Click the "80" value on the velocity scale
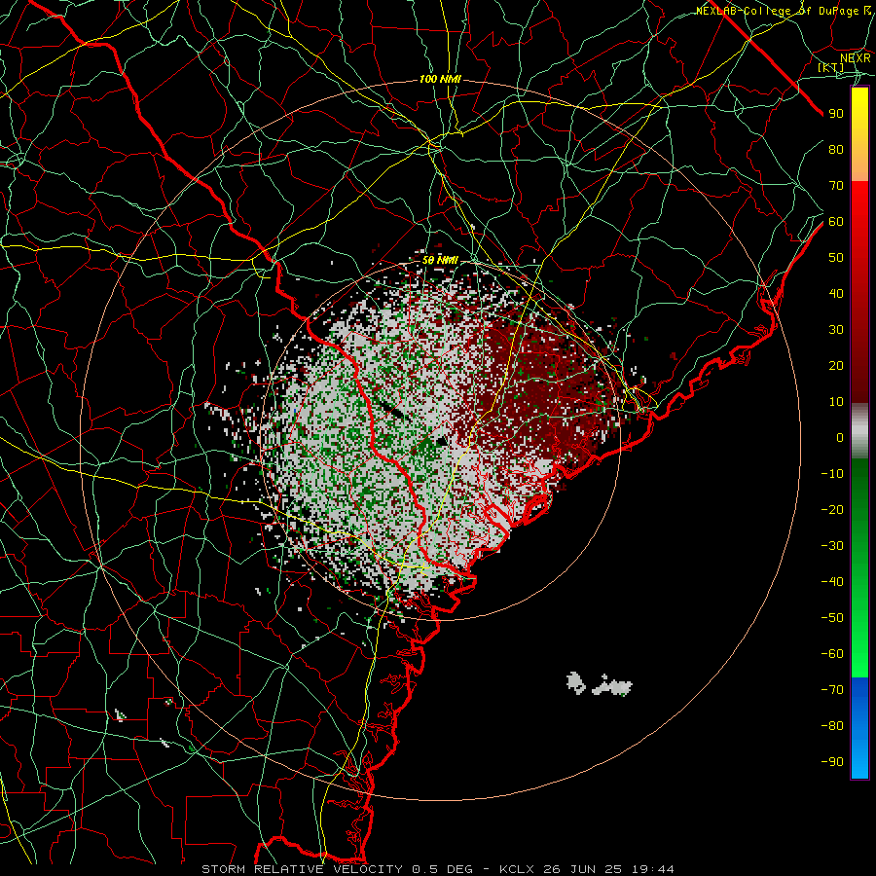876x876 pixels. click(836, 149)
